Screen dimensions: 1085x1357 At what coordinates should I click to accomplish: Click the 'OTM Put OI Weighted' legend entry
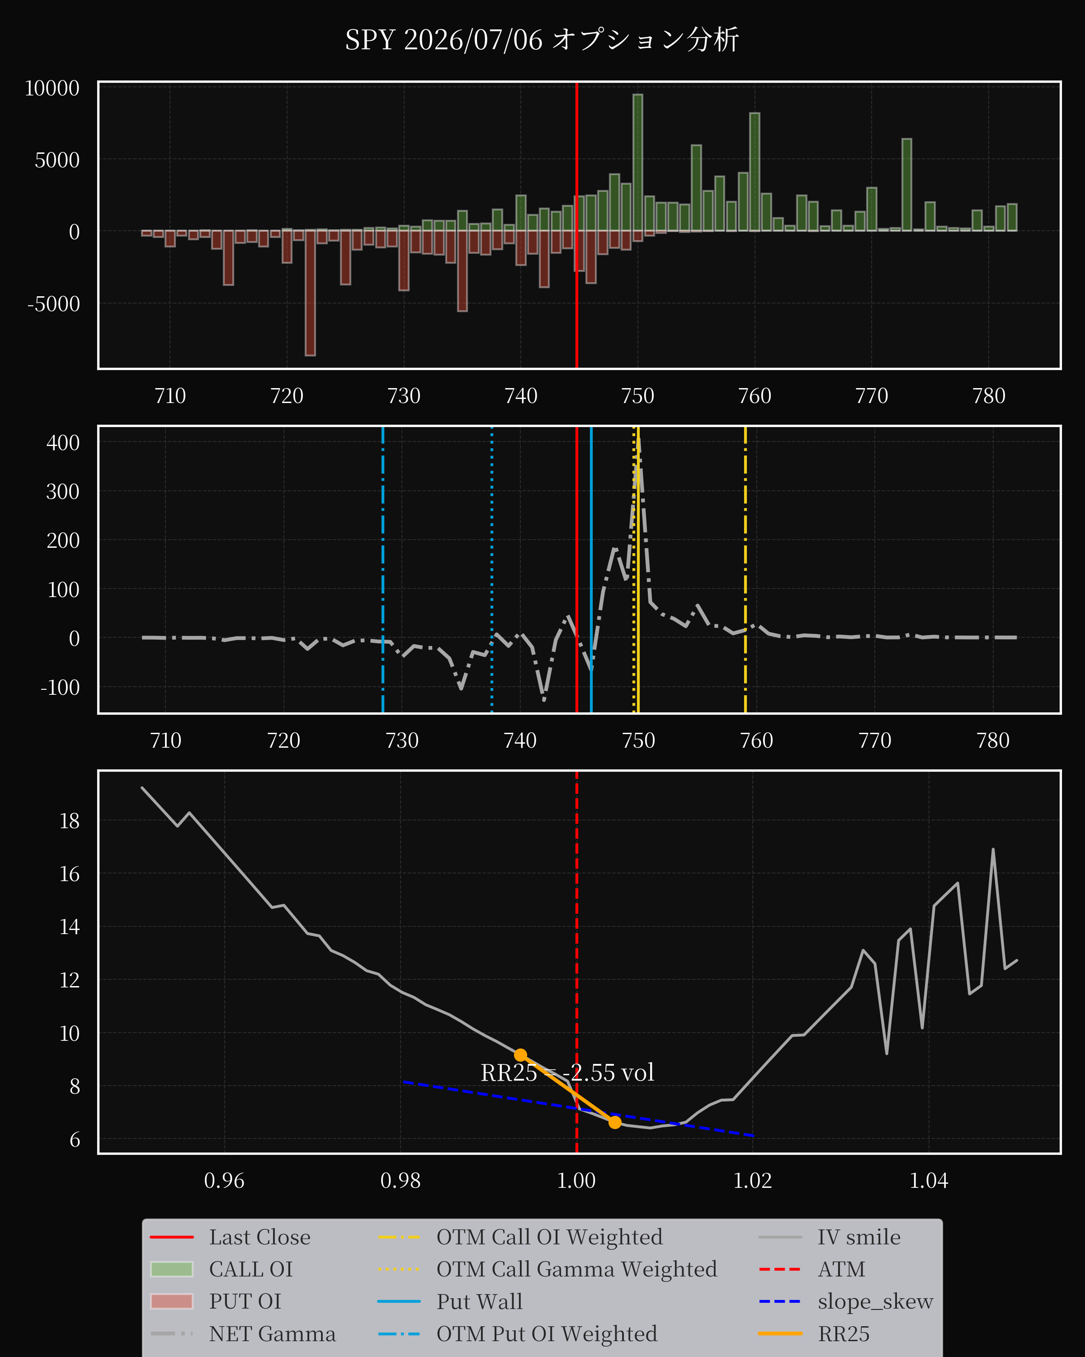tap(518, 1334)
